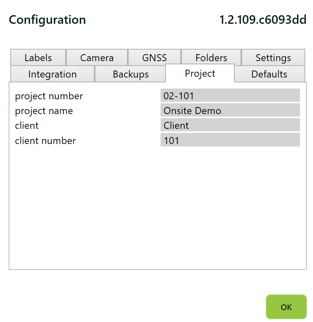The width and height of the screenshot is (313, 322).
Task: Switch to the Labels tab
Action: click(38, 58)
